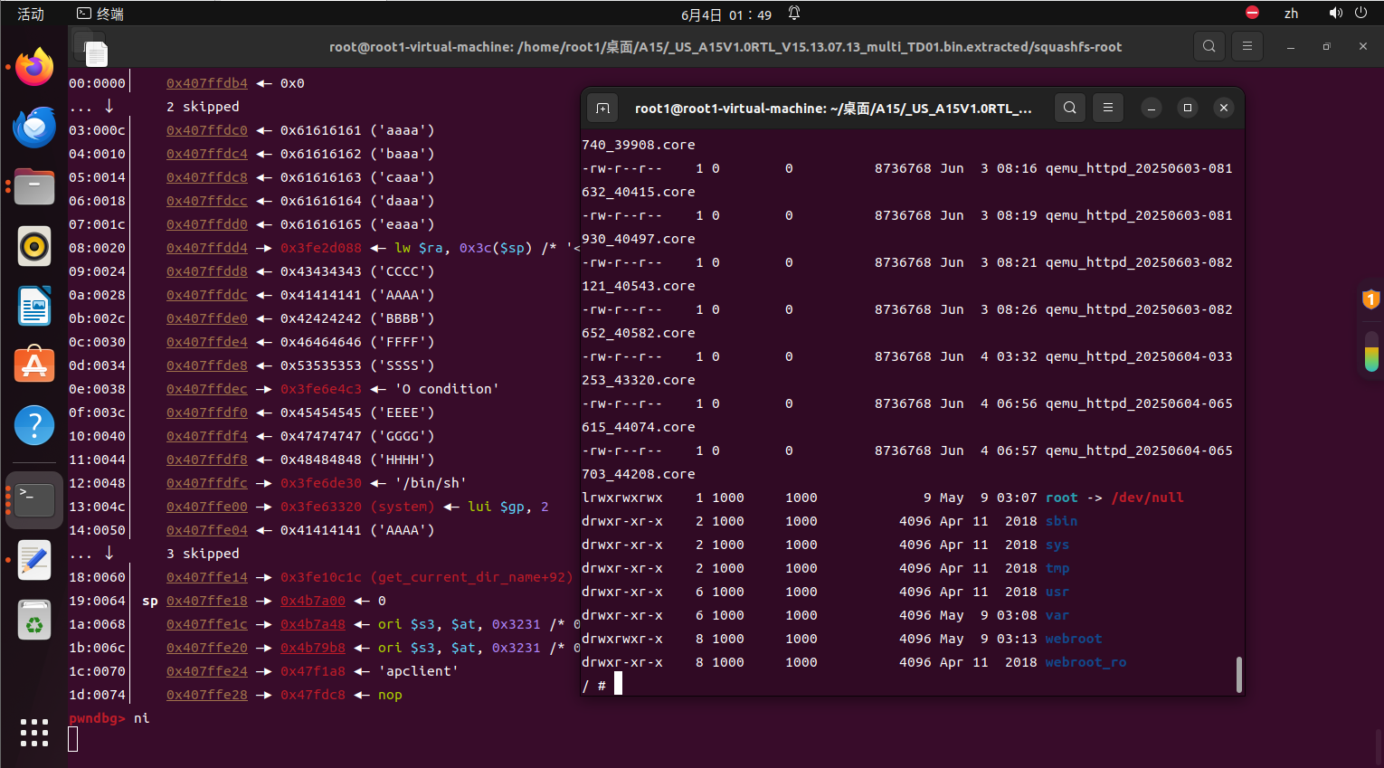1384x768 pixels.
Task: Open the Trash in the dock
Action: click(34, 620)
